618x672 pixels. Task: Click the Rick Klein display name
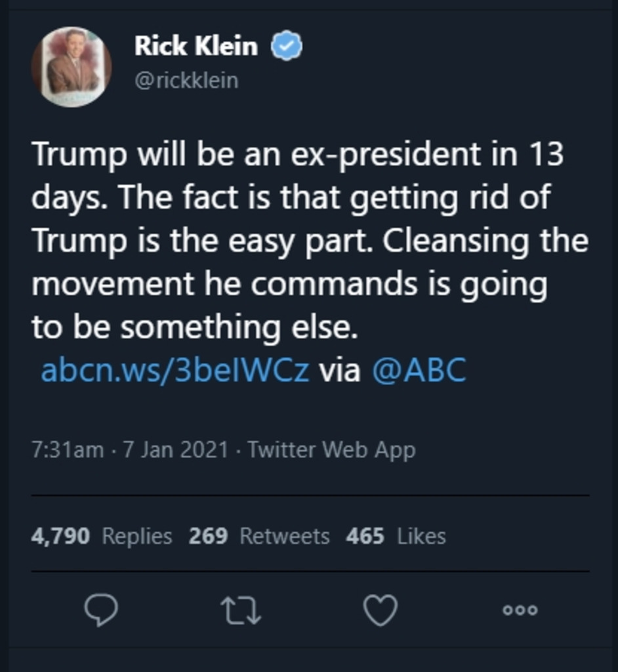click(x=196, y=47)
